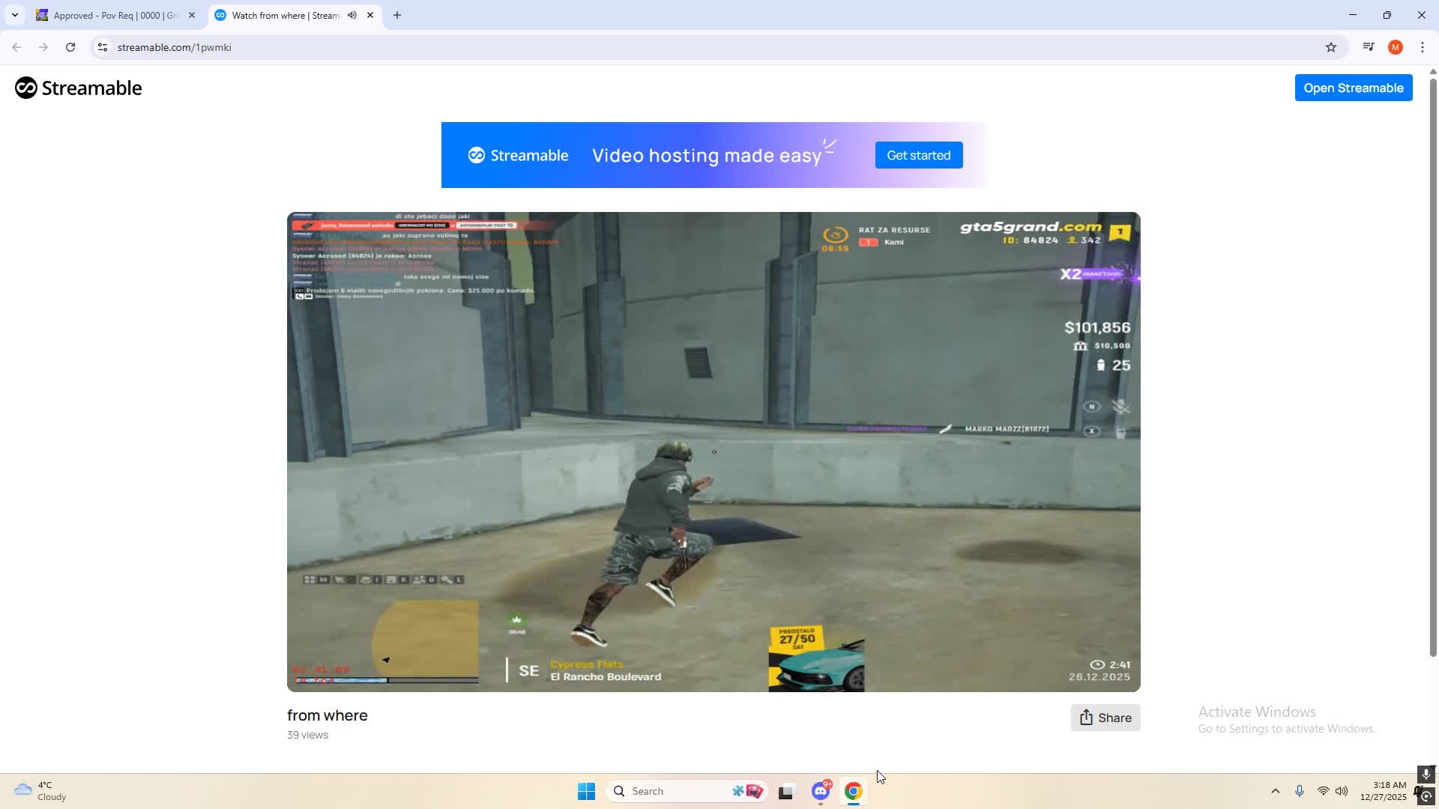Open the tab search dropdown
This screenshot has height=809, width=1439.
coord(14,14)
